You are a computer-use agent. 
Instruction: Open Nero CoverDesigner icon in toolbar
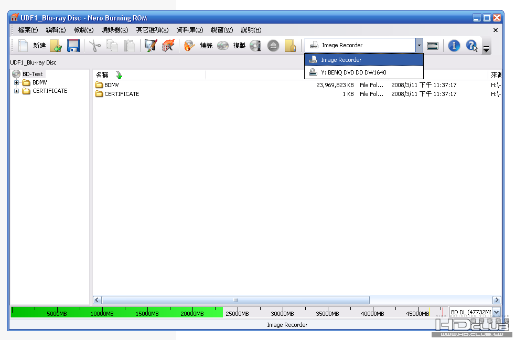point(151,46)
